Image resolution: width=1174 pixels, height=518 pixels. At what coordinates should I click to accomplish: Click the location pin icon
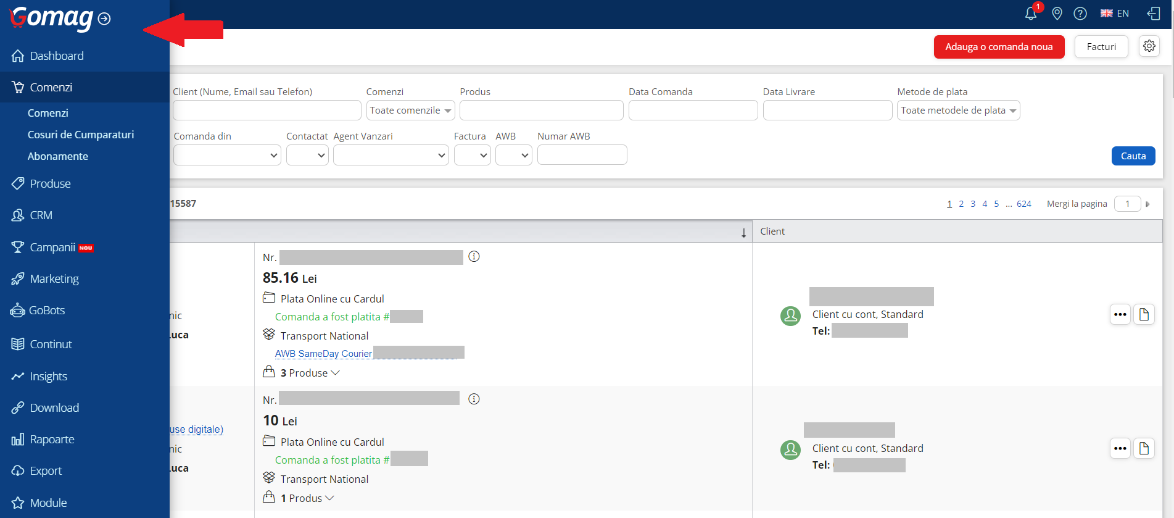tap(1057, 14)
